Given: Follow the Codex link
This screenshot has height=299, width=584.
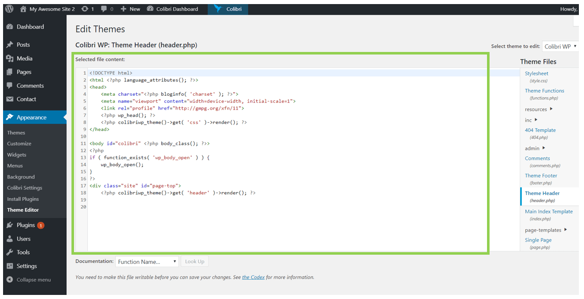Looking at the screenshot, I should click(x=253, y=278).
